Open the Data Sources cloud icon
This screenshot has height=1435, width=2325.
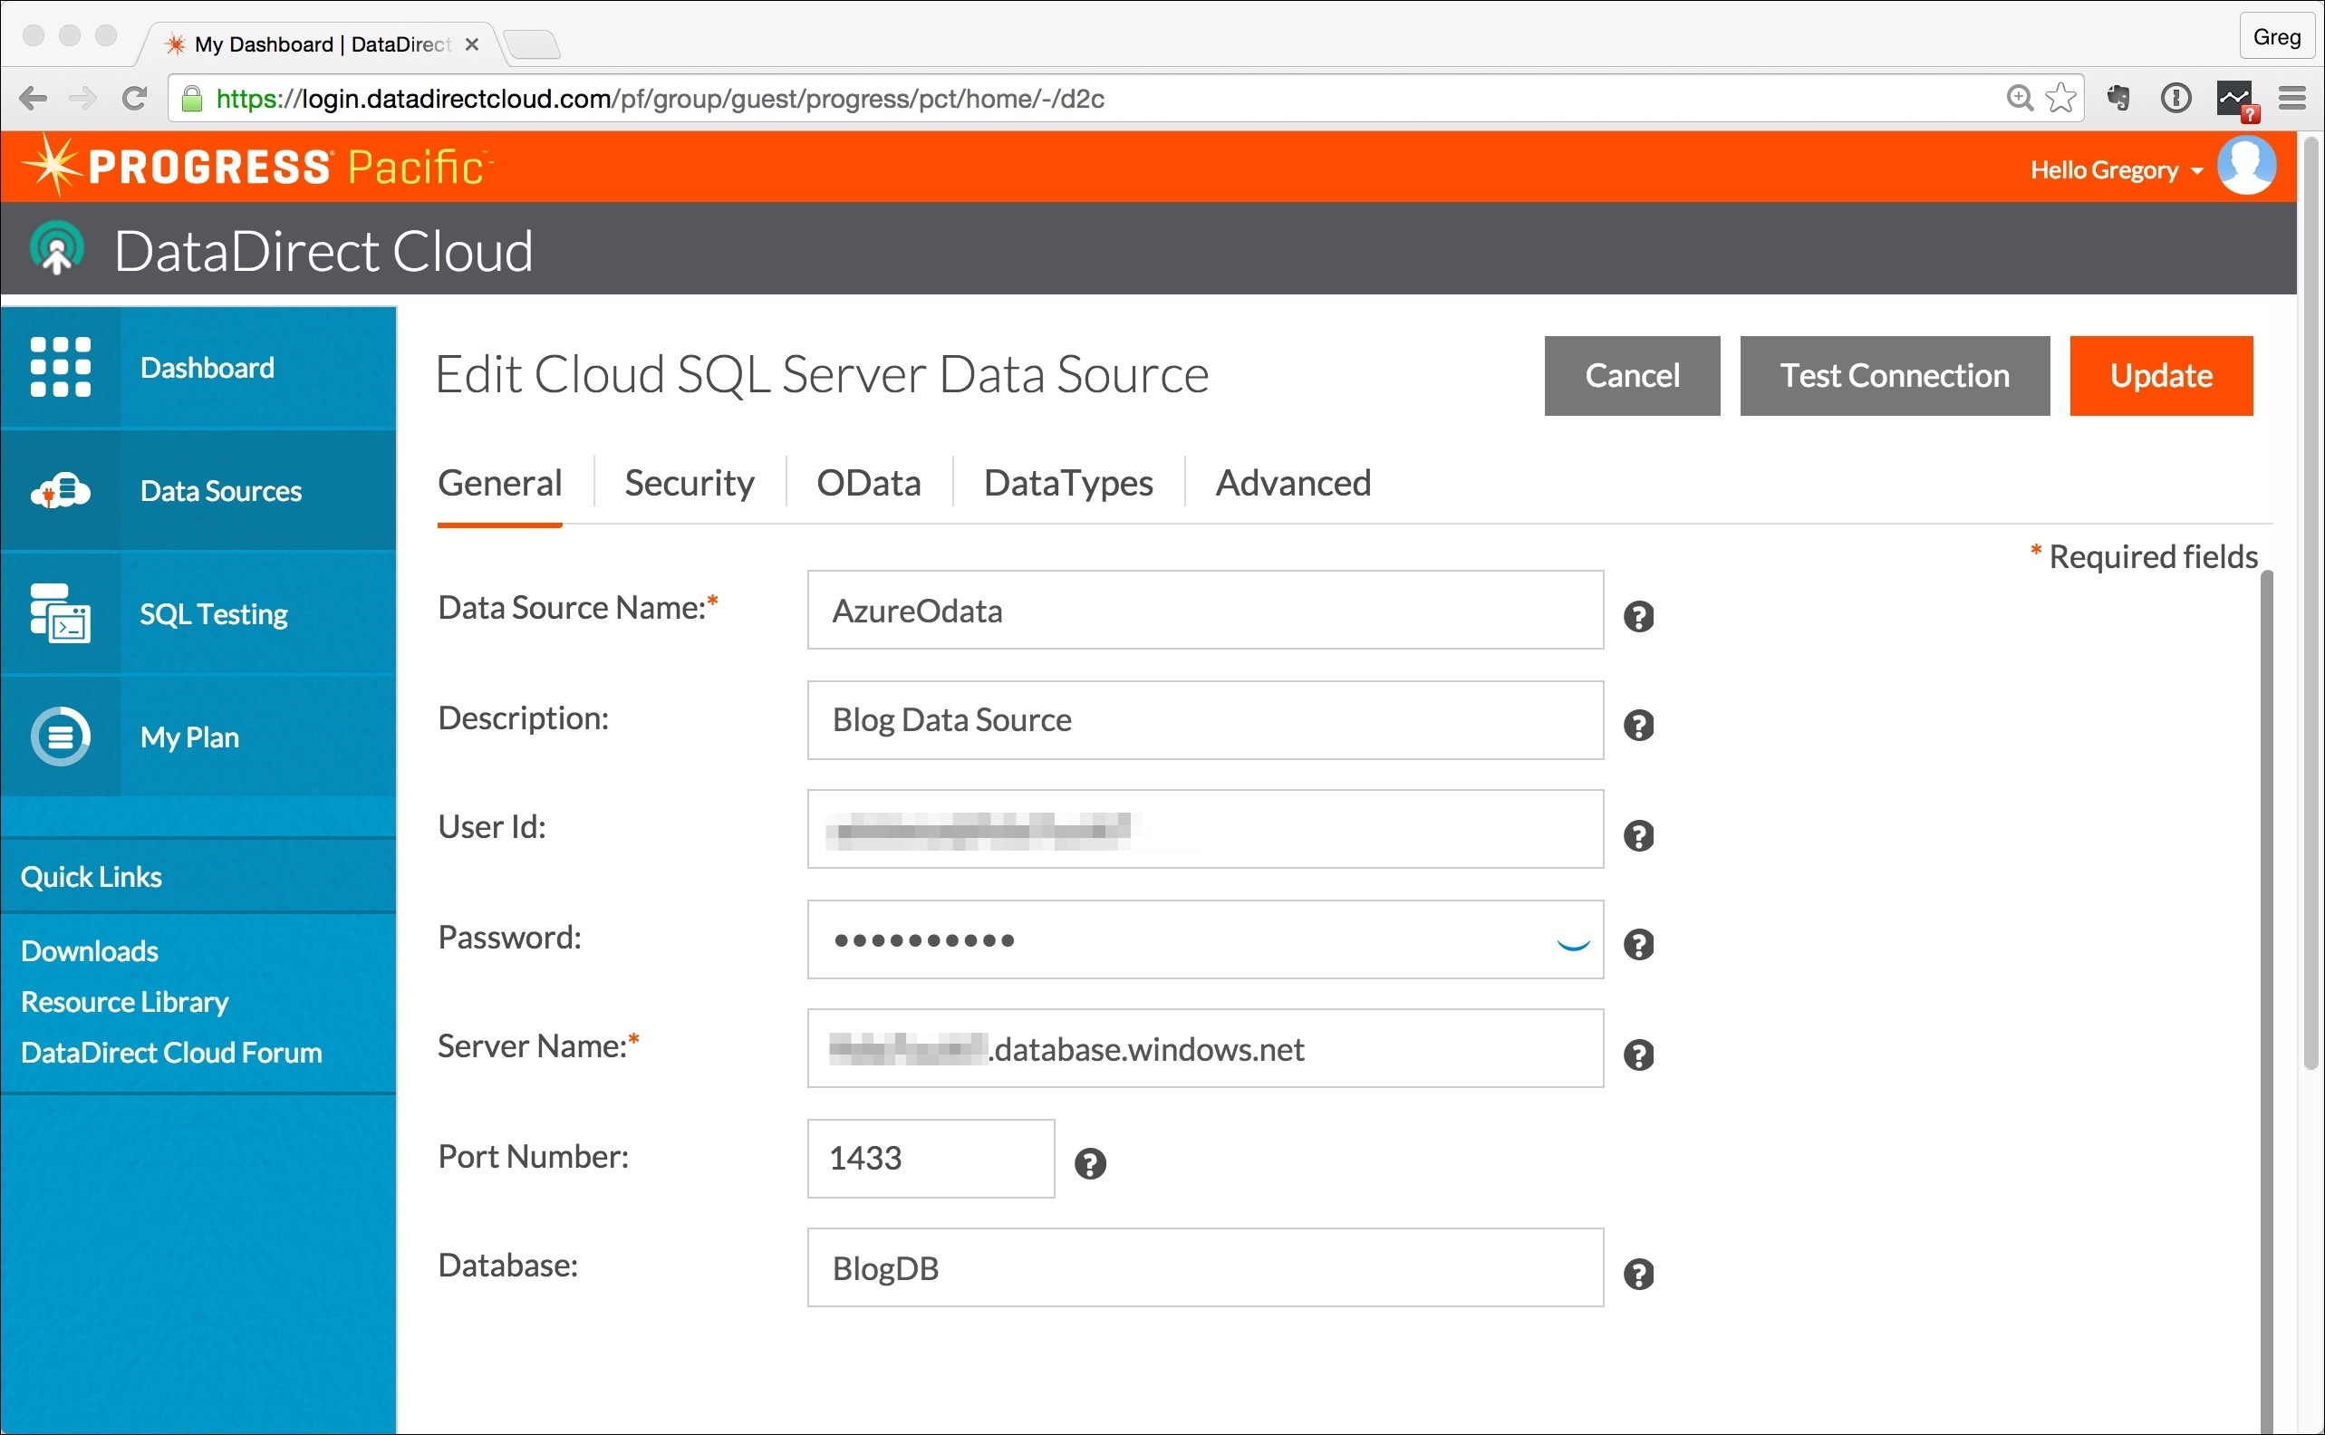[x=60, y=491]
